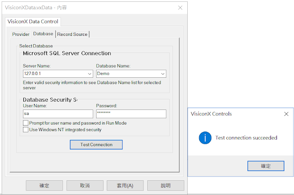
Task: Switch to the Provider tab
Action: coord(21,34)
